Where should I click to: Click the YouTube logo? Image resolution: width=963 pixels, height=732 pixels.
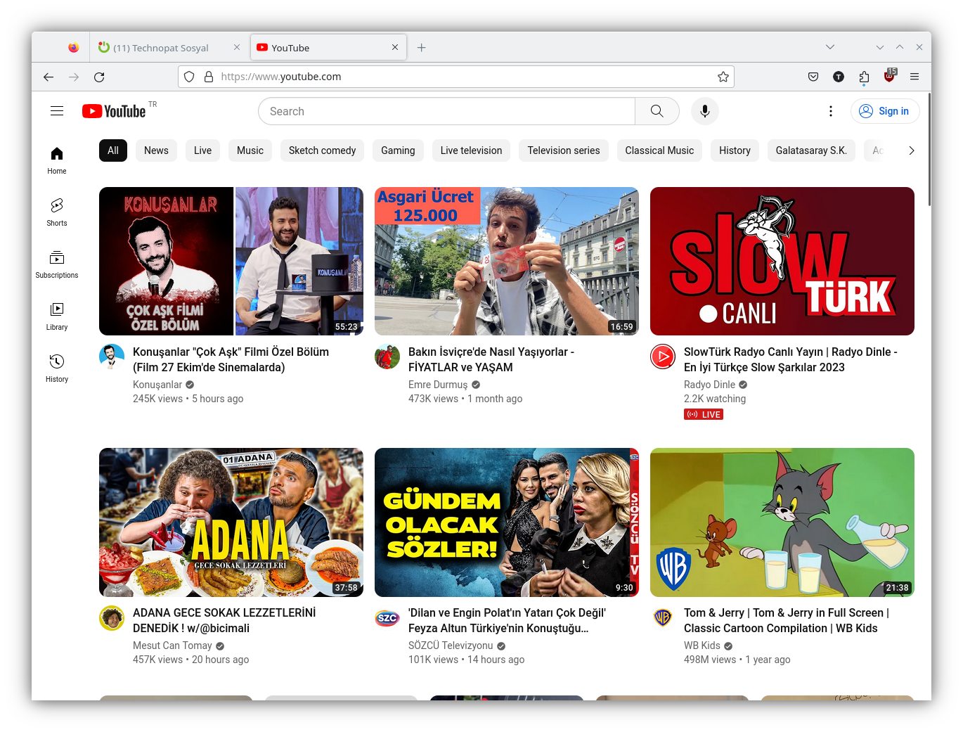point(114,111)
